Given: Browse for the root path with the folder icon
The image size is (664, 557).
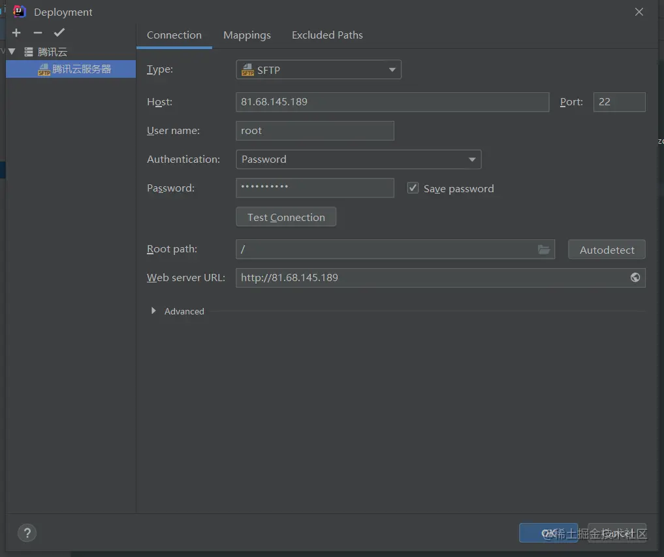Looking at the screenshot, I should [x=544, y=249].
